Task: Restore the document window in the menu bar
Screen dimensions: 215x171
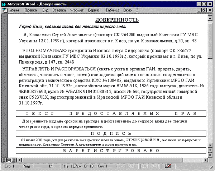Action: point(204,10)
